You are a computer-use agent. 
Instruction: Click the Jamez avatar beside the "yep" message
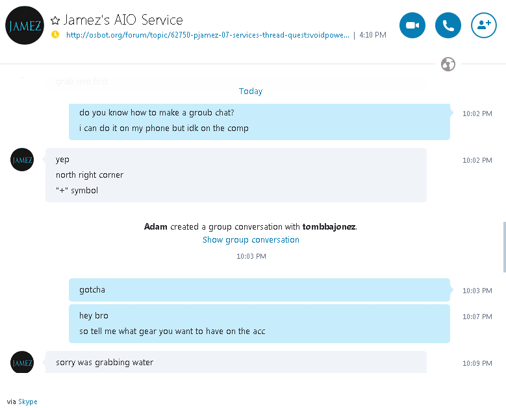pos(22,160)
